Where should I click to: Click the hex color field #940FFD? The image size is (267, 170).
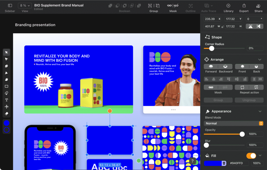coord(239,163)
